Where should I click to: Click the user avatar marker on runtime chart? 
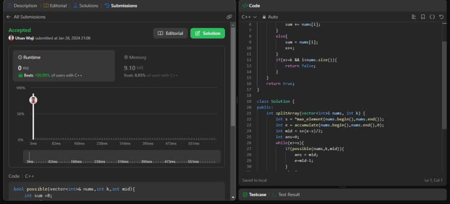(x=33, y=100)
